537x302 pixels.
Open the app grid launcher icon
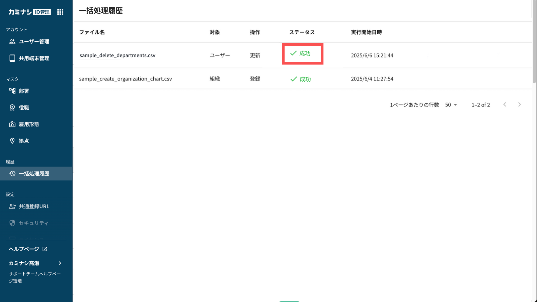60,12
